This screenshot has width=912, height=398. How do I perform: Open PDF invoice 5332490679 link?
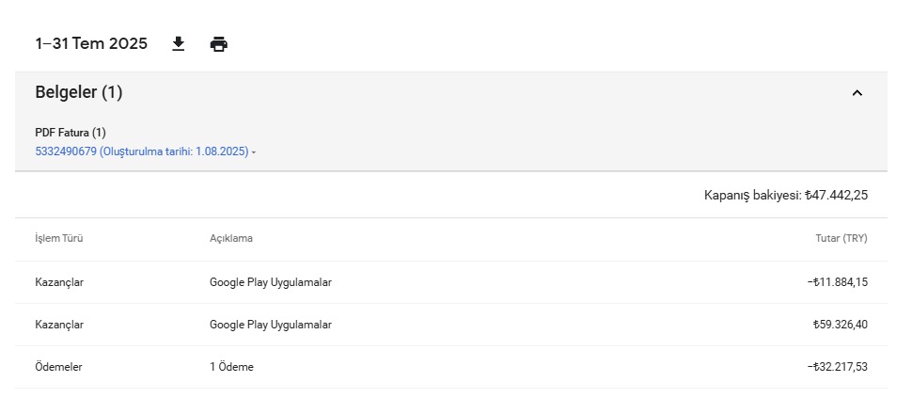pyautogui.click(x=141, y=151)
